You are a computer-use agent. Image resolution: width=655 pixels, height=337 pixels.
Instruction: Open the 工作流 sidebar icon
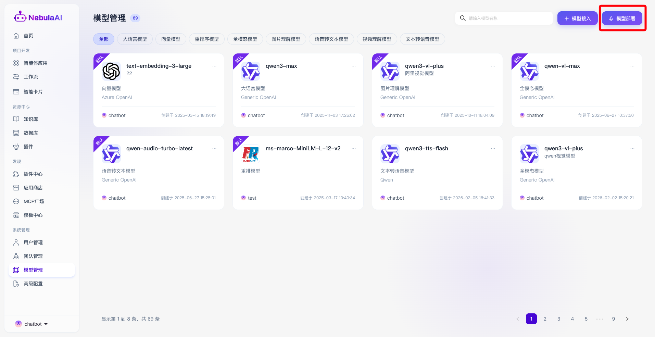(x=16, y=77)
